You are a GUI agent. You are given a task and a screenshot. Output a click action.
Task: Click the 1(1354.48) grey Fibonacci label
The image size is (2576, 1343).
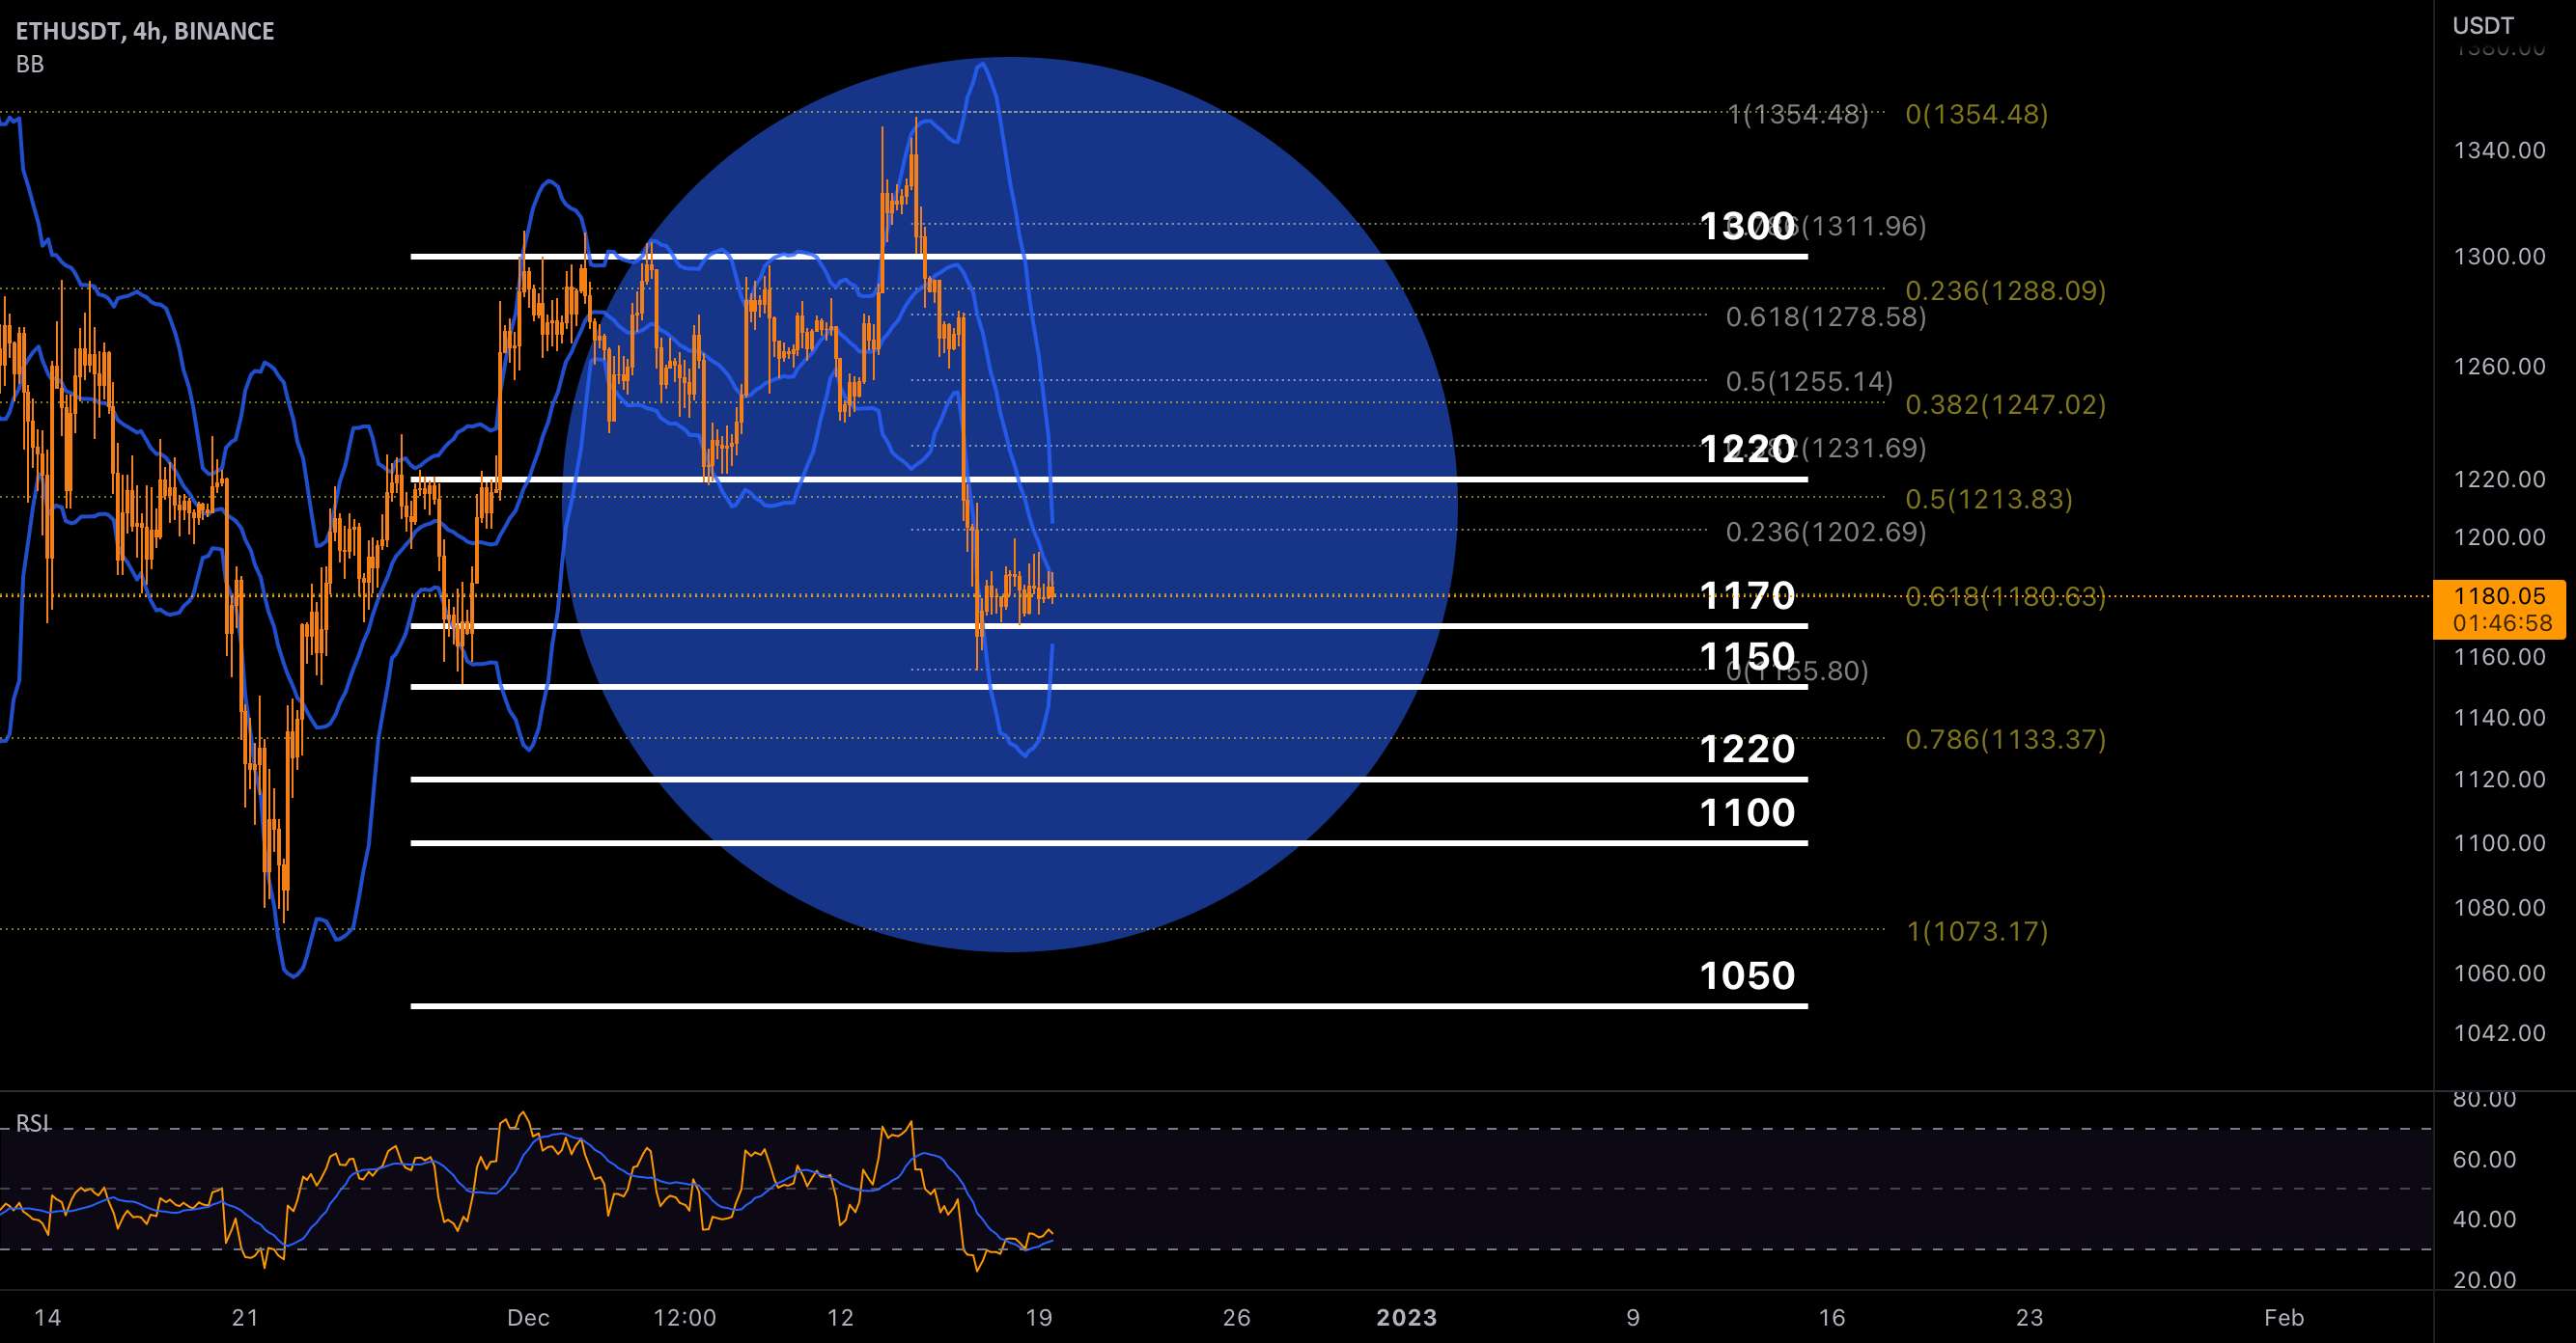(1798, 114)
